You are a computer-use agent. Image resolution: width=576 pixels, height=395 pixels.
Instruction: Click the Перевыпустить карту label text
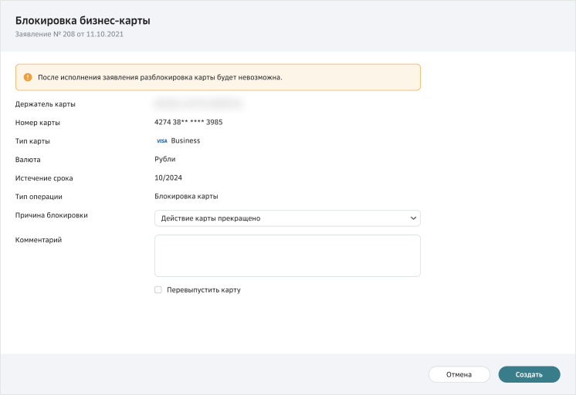point(204,290)
